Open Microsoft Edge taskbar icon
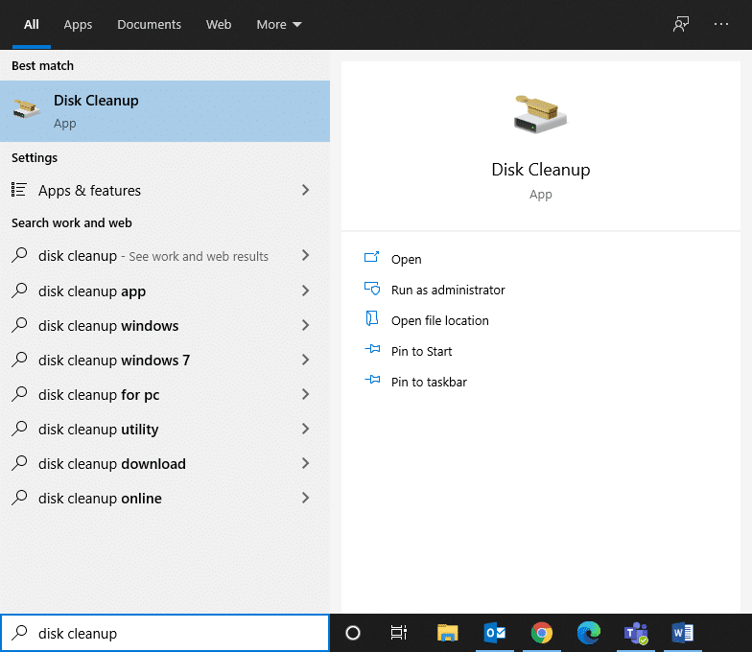Image resolution: width=752 pixels, height=652 pixels. [589, 633]
